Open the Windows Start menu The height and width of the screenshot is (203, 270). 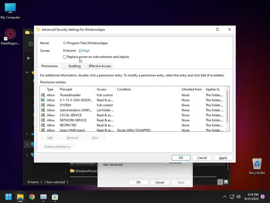point(8,197)
